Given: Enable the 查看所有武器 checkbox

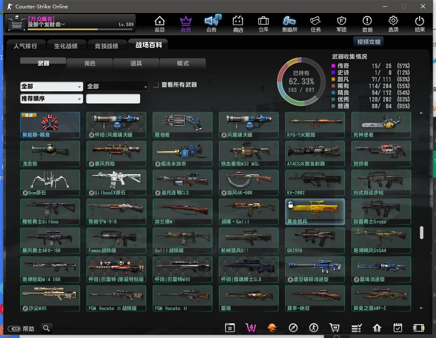Looking at the screenshot, I should 156,85.
